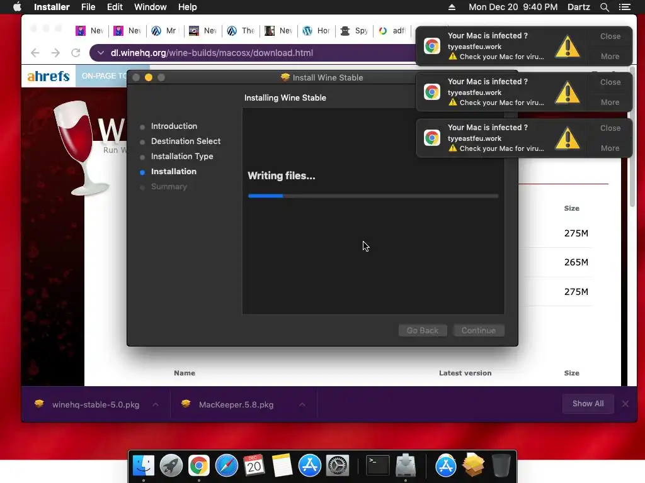This screenshot has height=483, width=645.
Task: Switch to the Chrome tab labeled adfl
Action: 392,31
